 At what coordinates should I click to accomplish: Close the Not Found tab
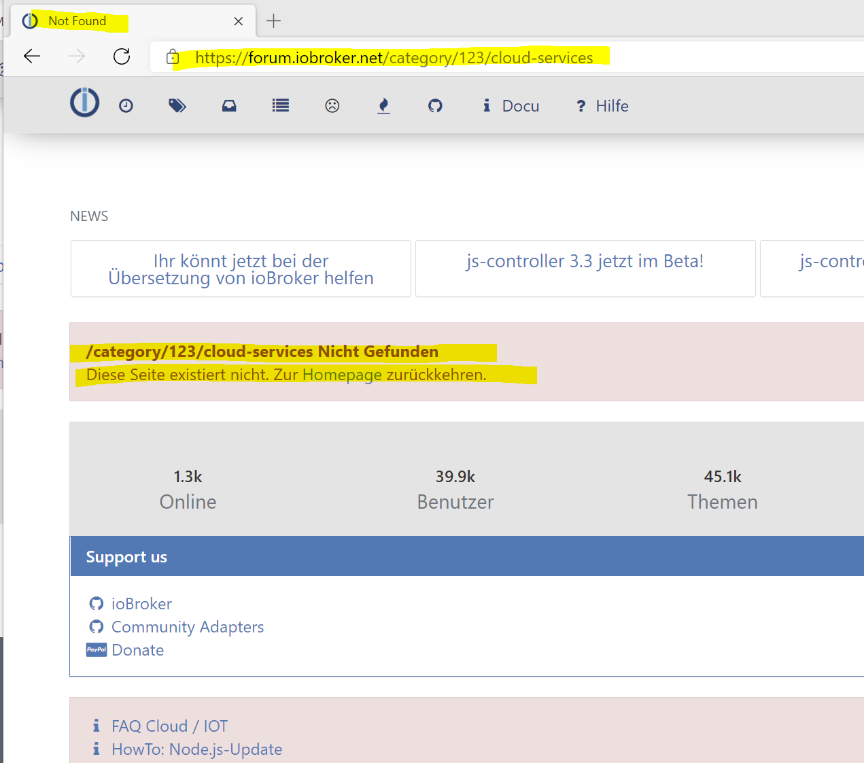tap(239, 21)
